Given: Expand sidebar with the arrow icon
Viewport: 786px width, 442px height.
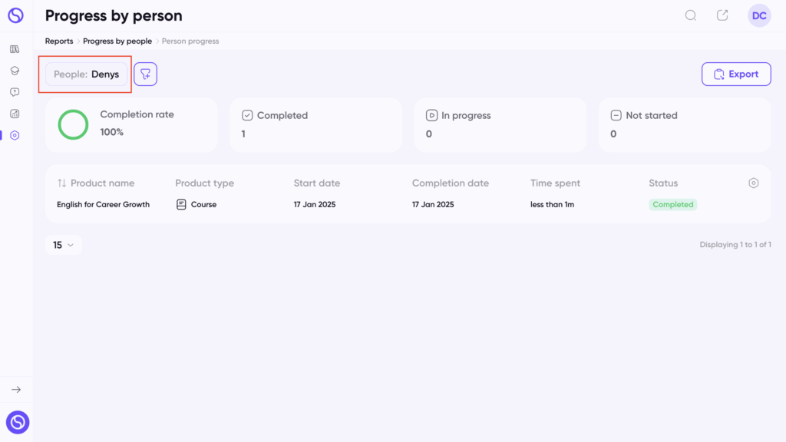Looking at the screenshot, I should pyautogui.click(x=16, y=389).
